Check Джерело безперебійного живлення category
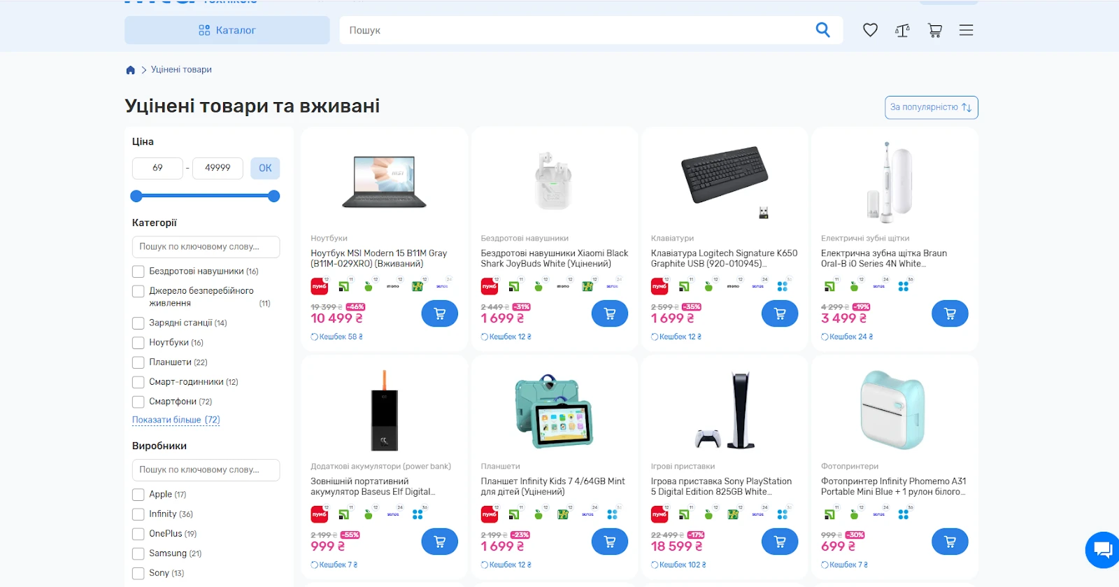 138,291
